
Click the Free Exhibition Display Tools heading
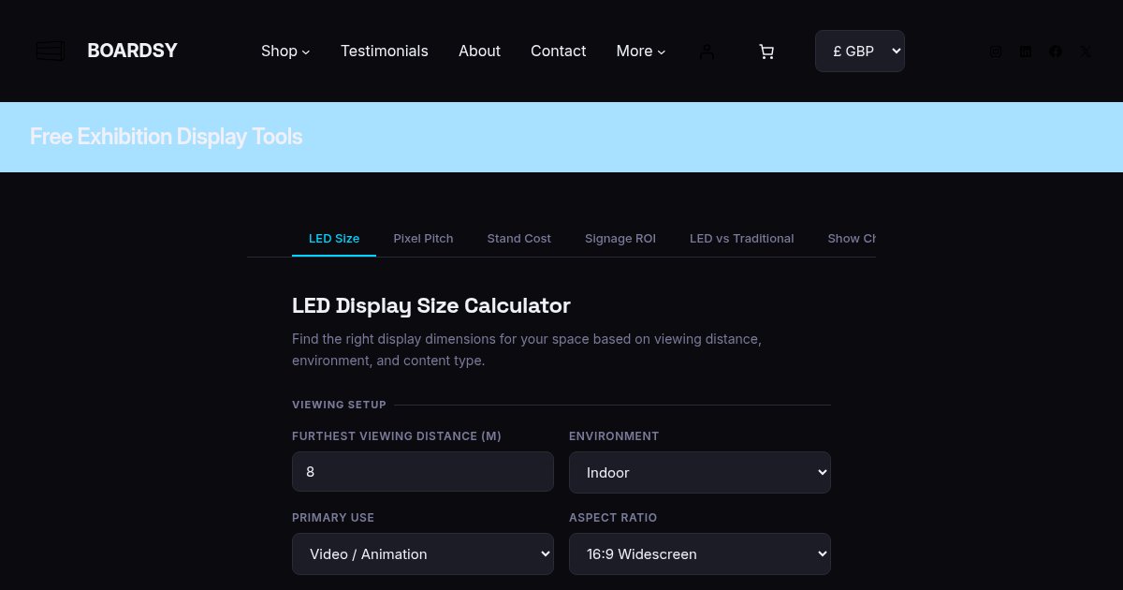pyautogui.click(x=167, y=137)
